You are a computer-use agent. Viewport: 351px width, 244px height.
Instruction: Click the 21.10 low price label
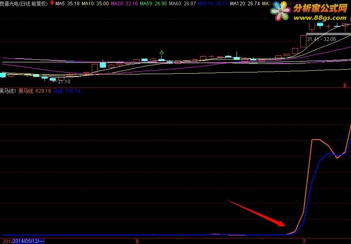pyautogui.click(x=64, y=82)
